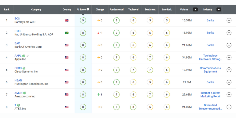This screenshot has height=118, width=236.
Task: Open the HBAN ticker link
Action: (18, 80)
